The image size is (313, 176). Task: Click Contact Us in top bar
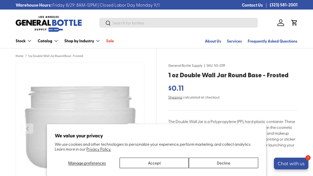click(252, 5)
